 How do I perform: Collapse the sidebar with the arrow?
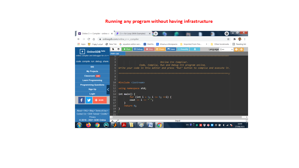[x=108, y=90]
